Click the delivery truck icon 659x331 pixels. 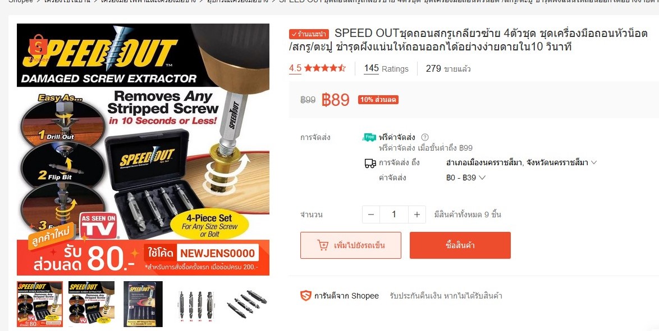[370, 163]
